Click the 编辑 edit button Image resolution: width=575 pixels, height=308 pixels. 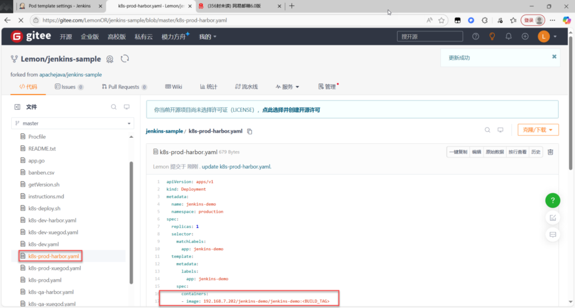[476, 152]
